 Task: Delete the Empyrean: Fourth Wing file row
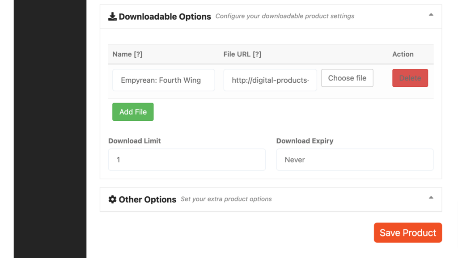click(410, 78)
